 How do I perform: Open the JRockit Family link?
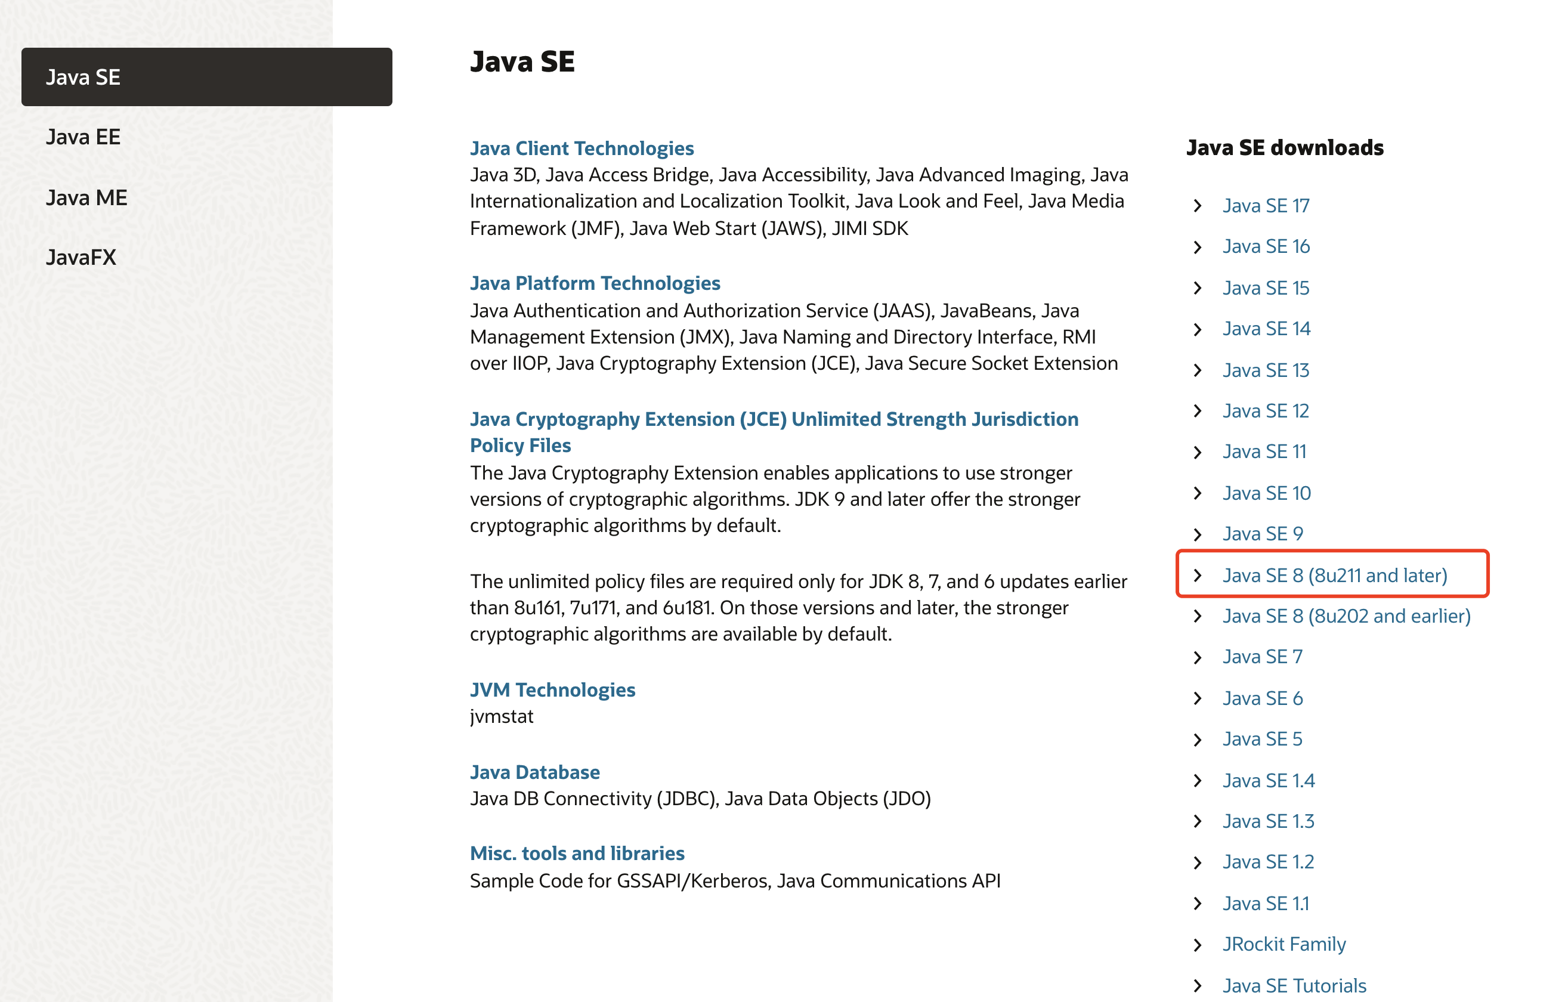tap(1284, 944)
